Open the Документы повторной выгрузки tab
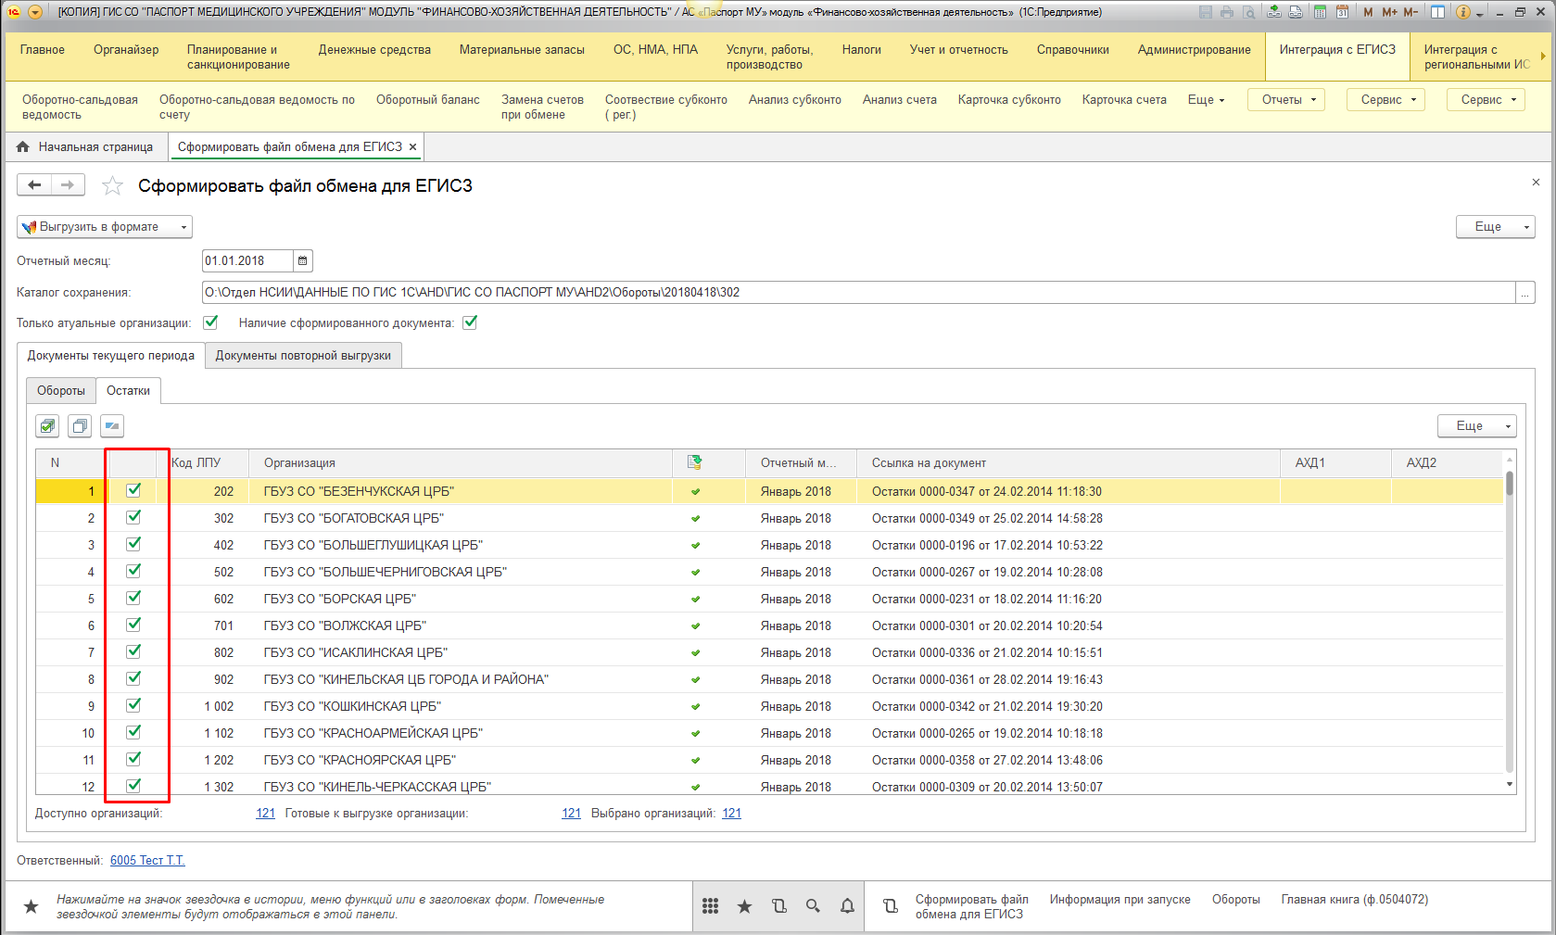The width and height of the screenshot is (1556, 935). [303, 356]
